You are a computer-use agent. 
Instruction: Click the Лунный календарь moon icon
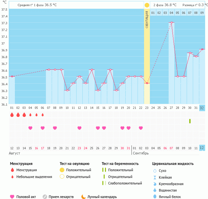[x=84, y=196]
